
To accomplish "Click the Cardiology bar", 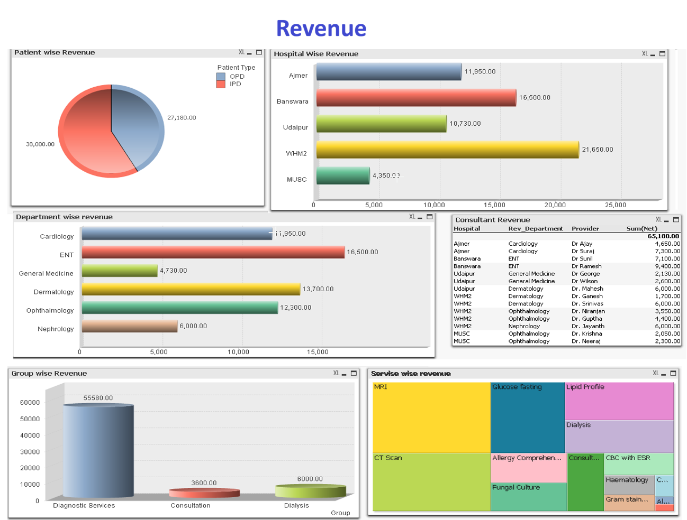I will coord(175,236).
